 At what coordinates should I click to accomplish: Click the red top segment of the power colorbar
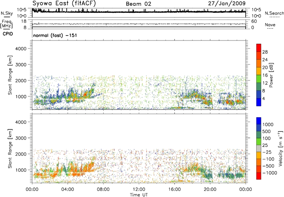259,48
